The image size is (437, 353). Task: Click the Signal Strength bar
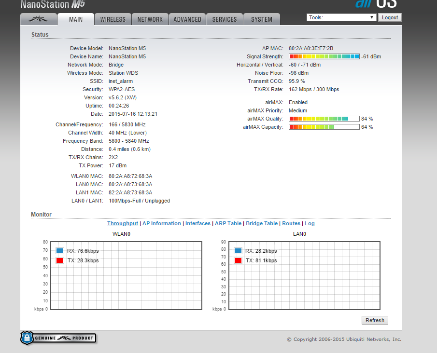(324, 56)
